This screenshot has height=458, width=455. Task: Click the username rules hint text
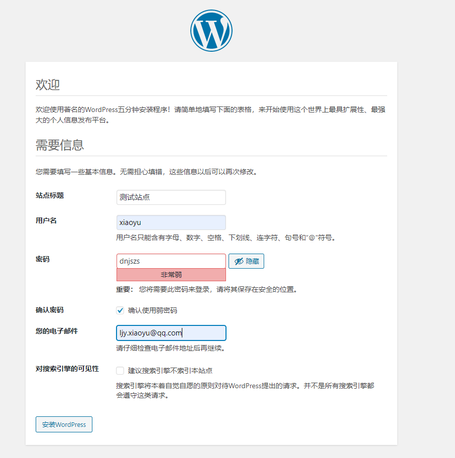pos(226,238)
